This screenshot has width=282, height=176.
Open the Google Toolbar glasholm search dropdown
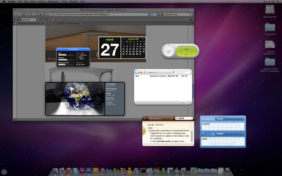click(x=35, y=20)
